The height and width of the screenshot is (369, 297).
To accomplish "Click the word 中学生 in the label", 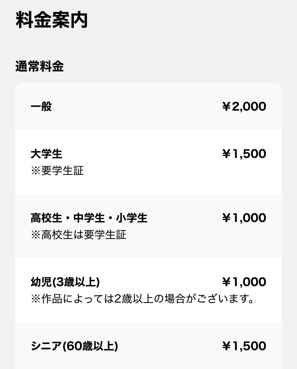I will tap(89, 218).
